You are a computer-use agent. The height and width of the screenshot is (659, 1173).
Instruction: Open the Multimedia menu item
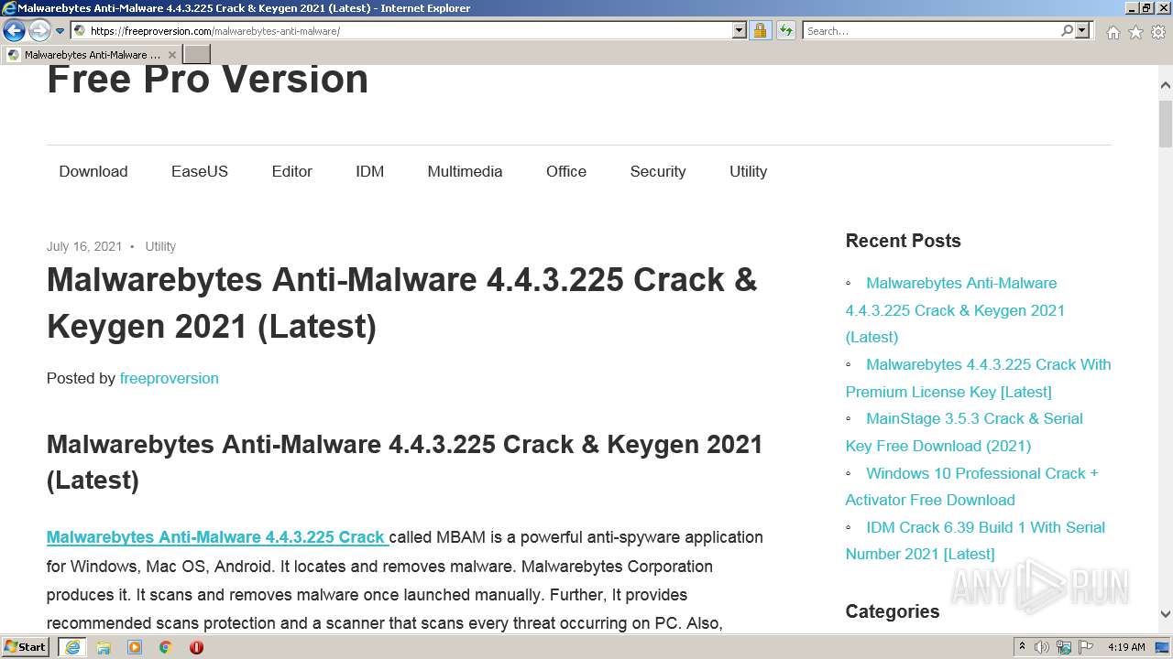pyautogui.click(x=465, y=171)
